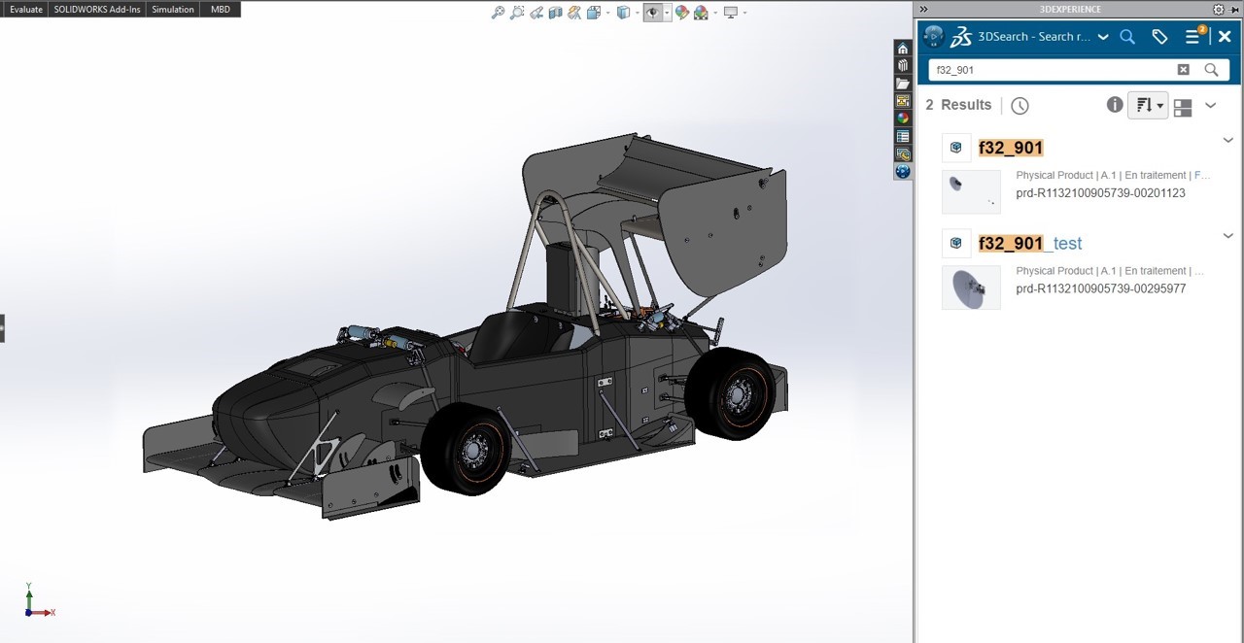
Task: Clear the f32_901 search query
Action: pyautogui.click(x=1183, y=69)
